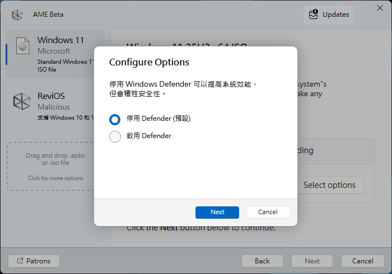Select 啟用 Defender radio option
This screenshot has width=392, height=274.
click(115, 136)
